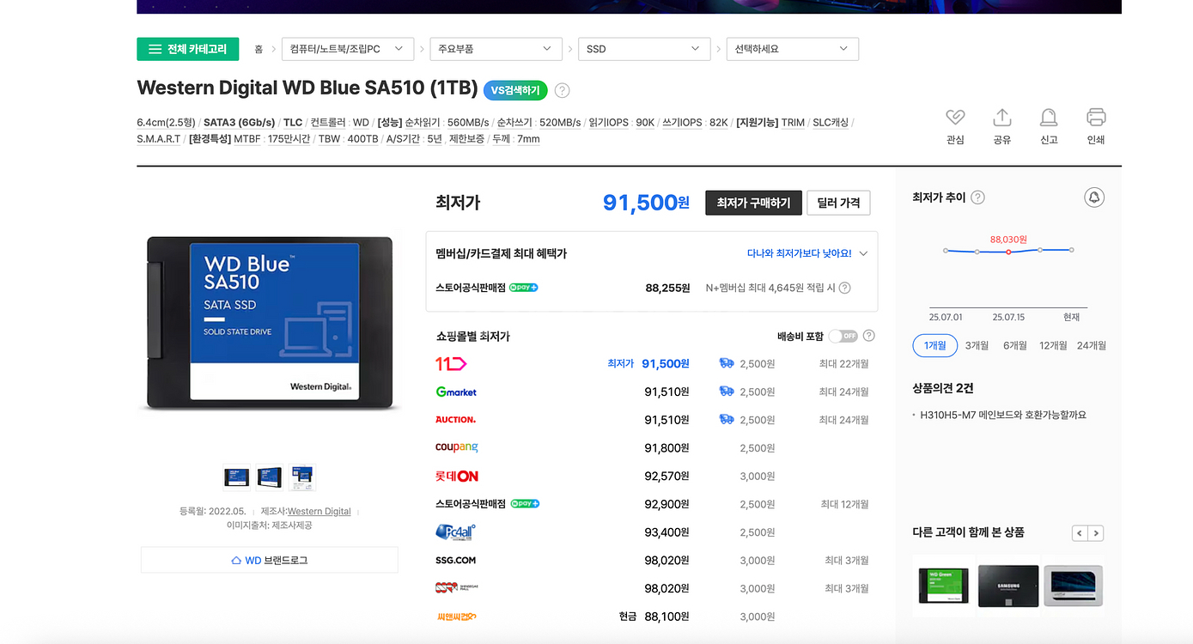
Task: Click the AUCTION shipping truck icon
Action: click(727, 420)
